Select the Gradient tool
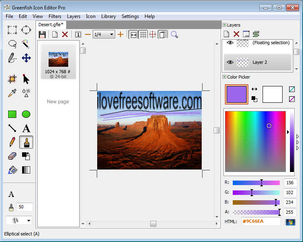Screen dimensions: 303x242 pyautogui.click(x=26, y=170)
